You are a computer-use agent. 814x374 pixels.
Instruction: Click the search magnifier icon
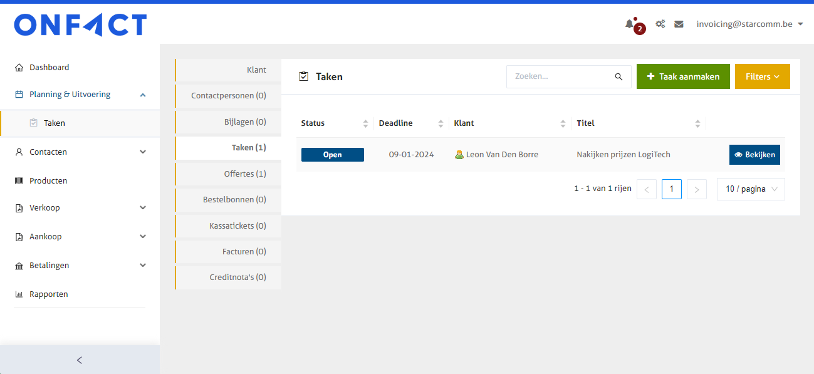(x=618, y=76)
